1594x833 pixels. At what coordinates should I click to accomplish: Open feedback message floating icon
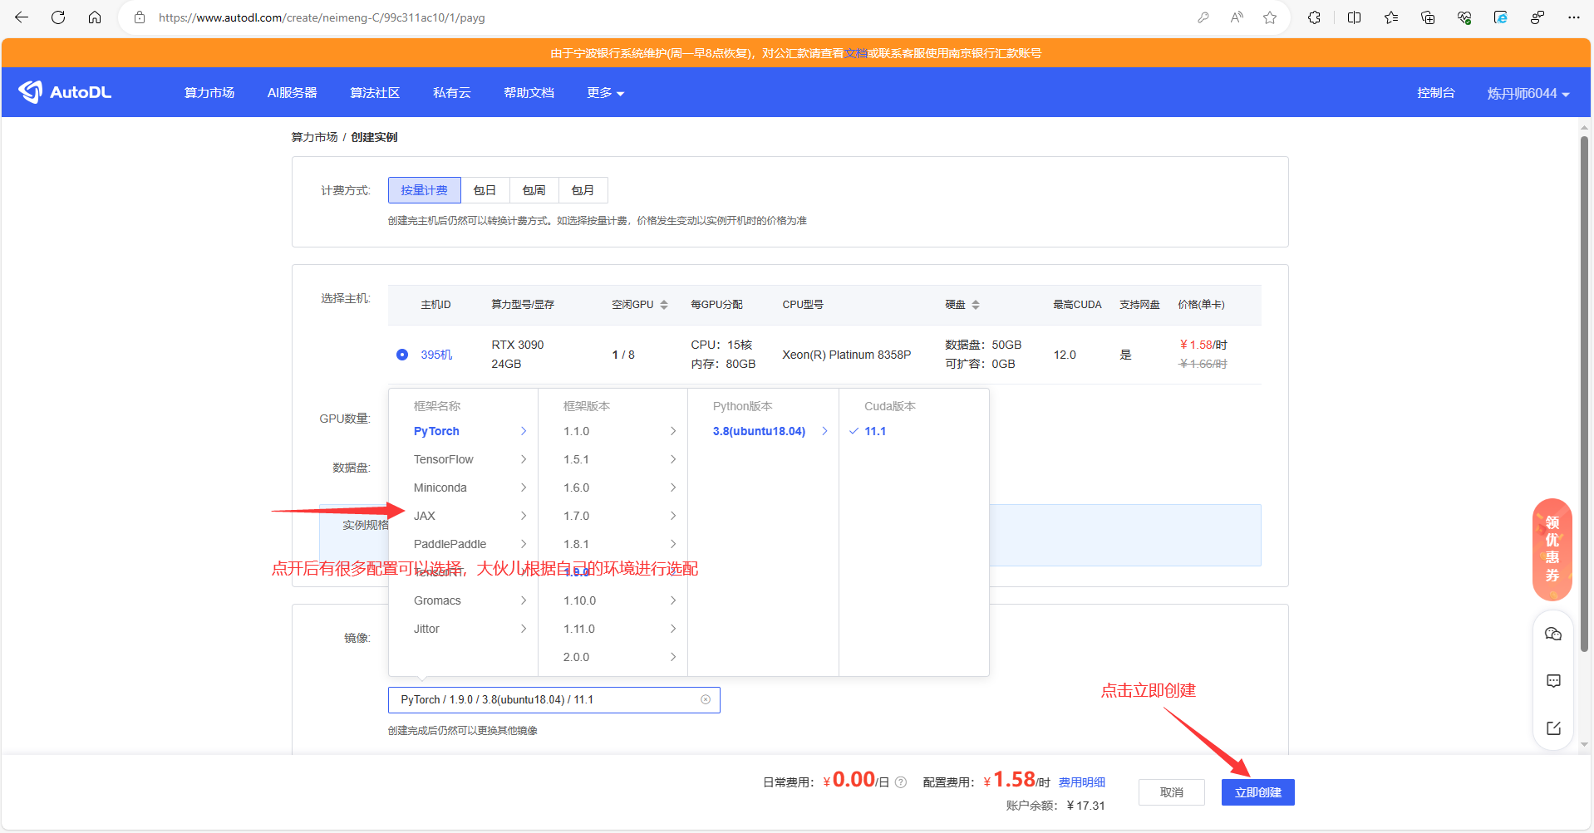(1552, 681)
